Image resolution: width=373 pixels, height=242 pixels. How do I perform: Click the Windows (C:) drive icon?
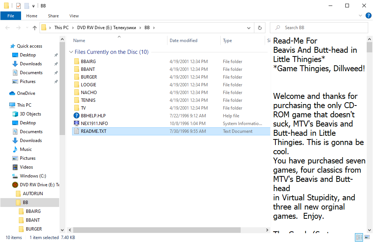(x=15, y=176)
